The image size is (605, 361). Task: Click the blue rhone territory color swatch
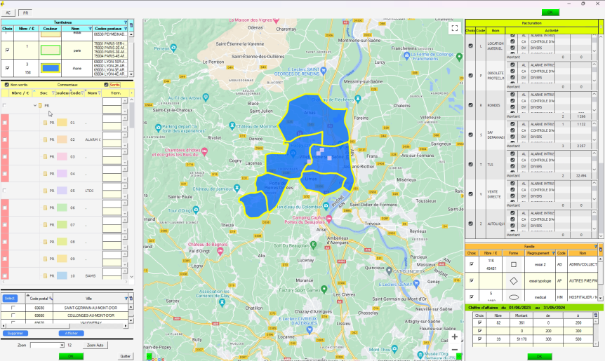(50, 68)
